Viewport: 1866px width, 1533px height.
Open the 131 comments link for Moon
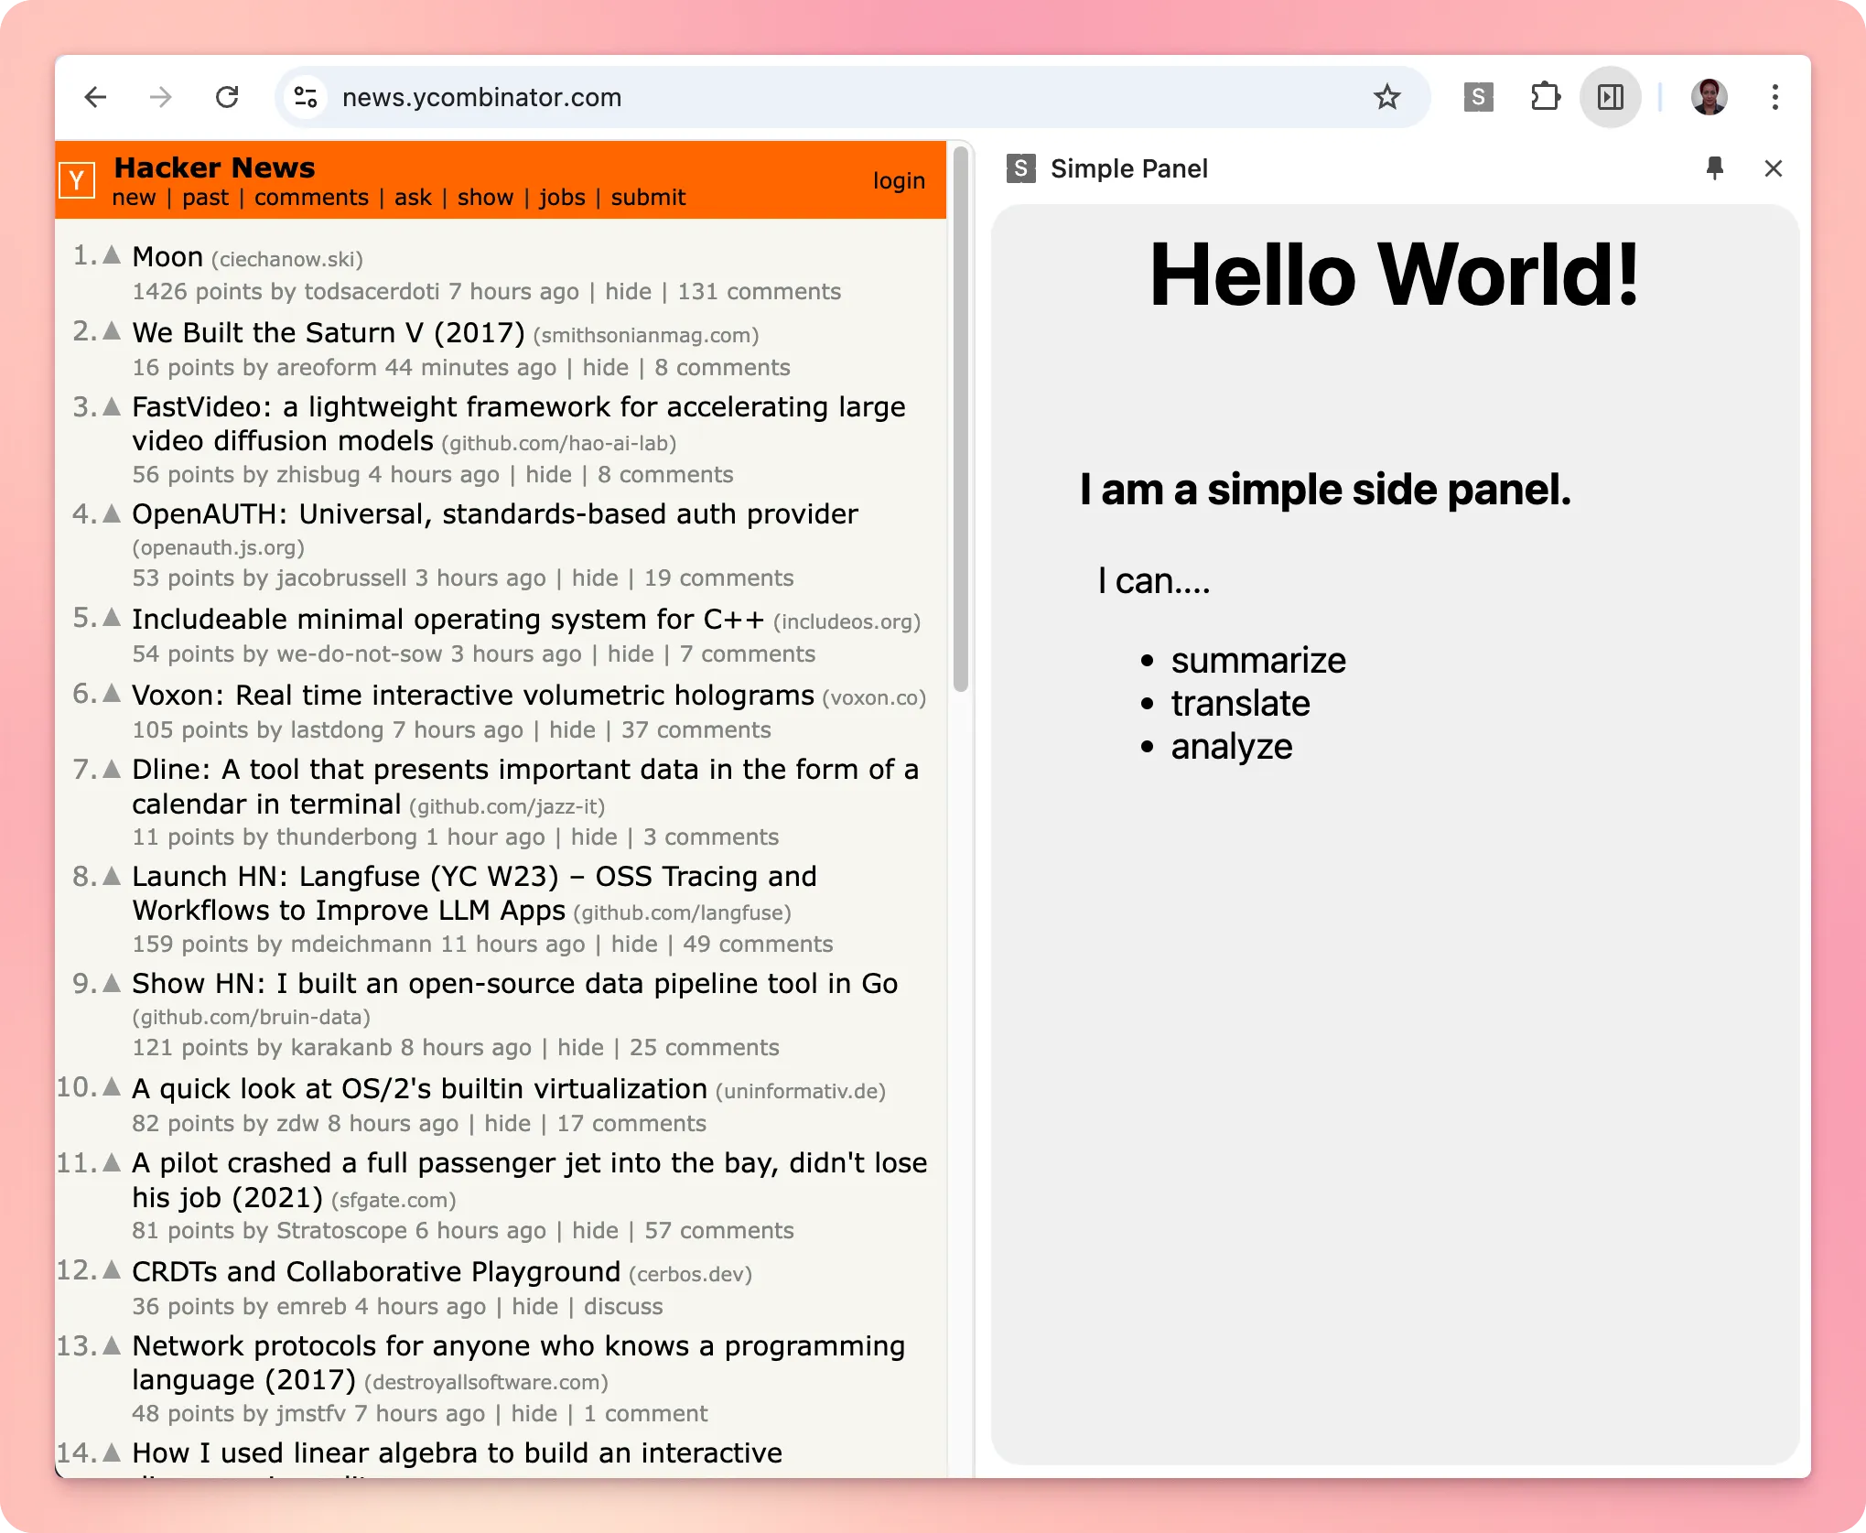click(759, 292)
